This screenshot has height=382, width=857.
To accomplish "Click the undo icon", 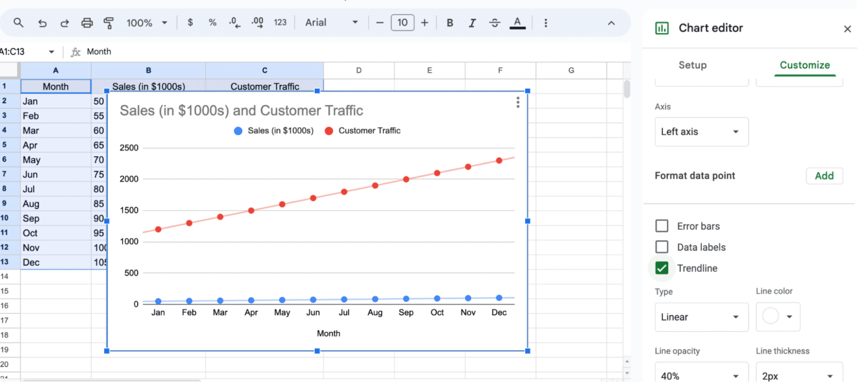I will [42, 22].
